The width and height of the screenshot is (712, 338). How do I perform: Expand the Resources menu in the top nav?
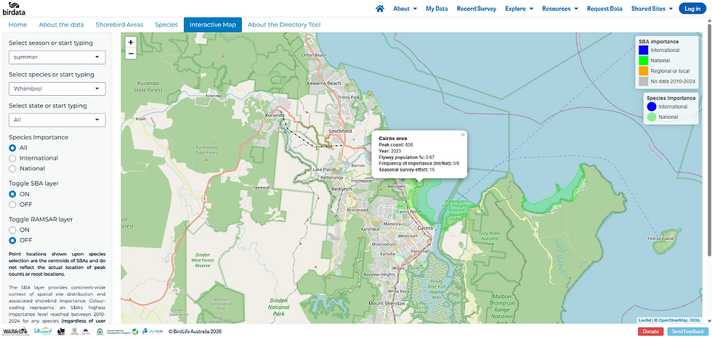[x=560, y=9]
